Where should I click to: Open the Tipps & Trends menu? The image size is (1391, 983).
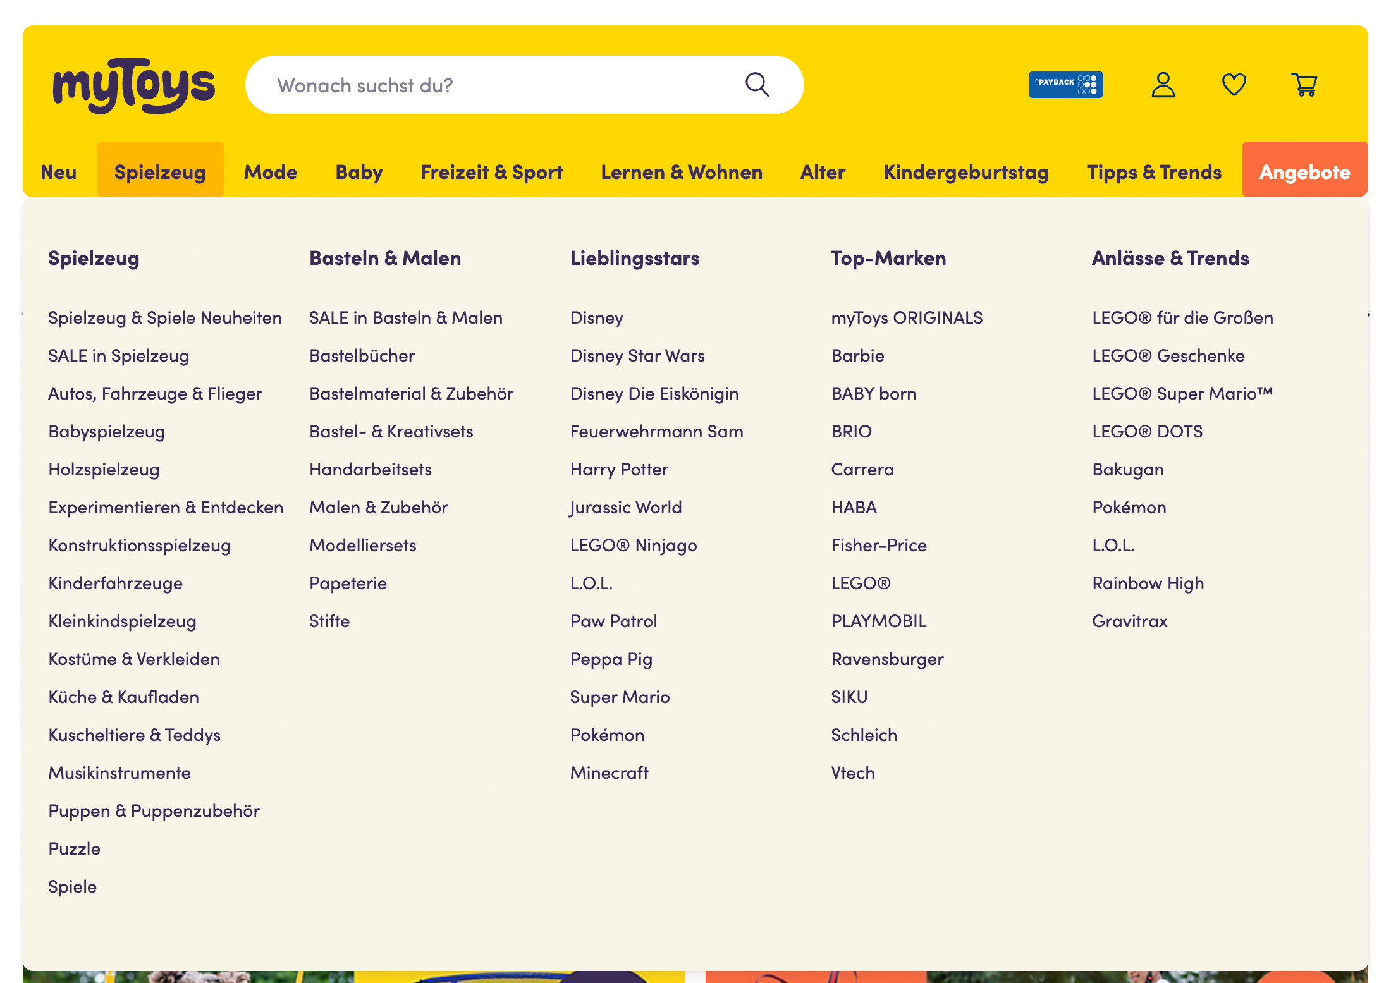(x=1154, y=171)
